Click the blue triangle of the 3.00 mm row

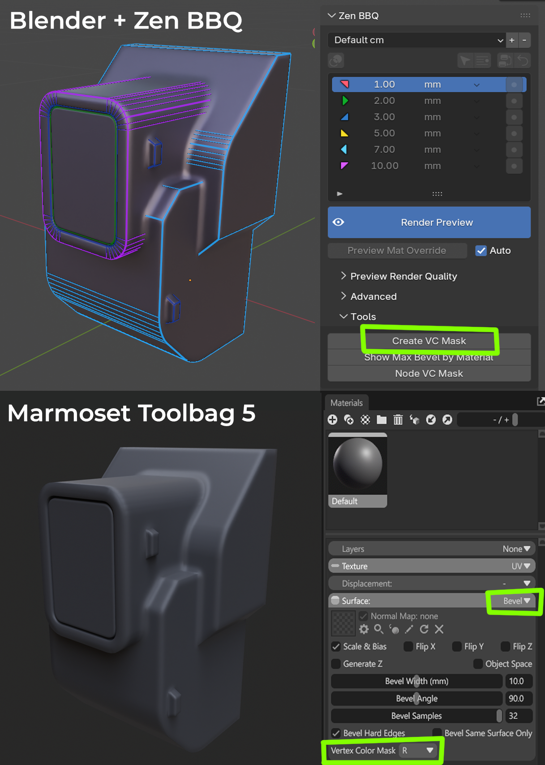pos(344,117)
